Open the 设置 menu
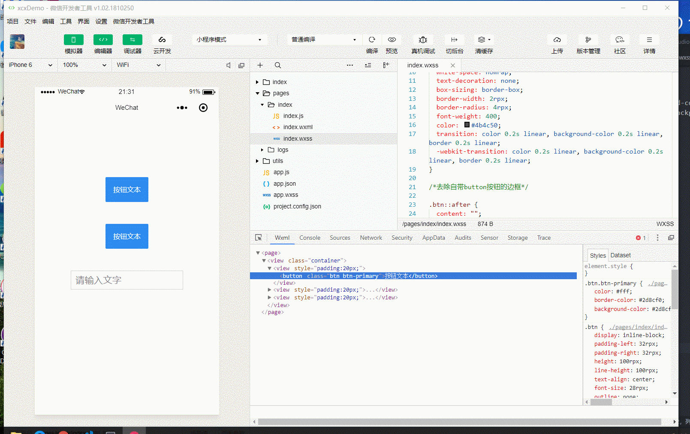 tap(101, 21)
